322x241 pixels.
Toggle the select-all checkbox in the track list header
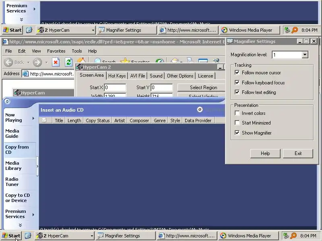(x=44, y=120)
